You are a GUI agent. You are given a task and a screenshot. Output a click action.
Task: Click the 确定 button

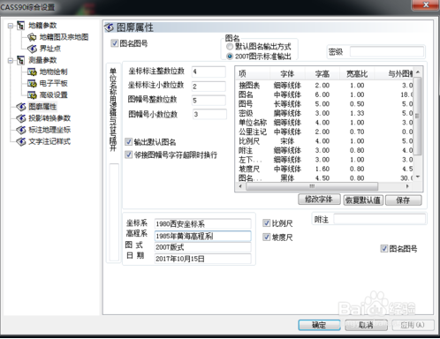click(319, 325)
